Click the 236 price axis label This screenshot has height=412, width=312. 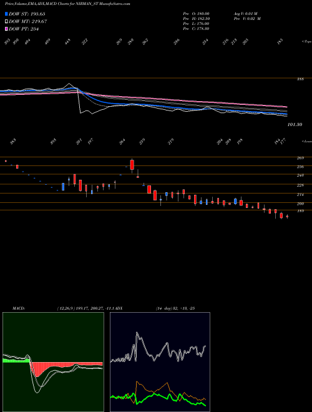pos(300,167)
